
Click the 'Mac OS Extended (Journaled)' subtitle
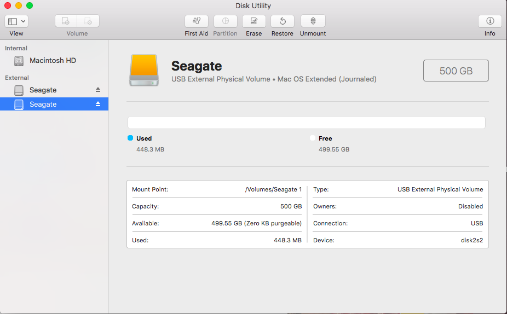[x=327, y=79]
